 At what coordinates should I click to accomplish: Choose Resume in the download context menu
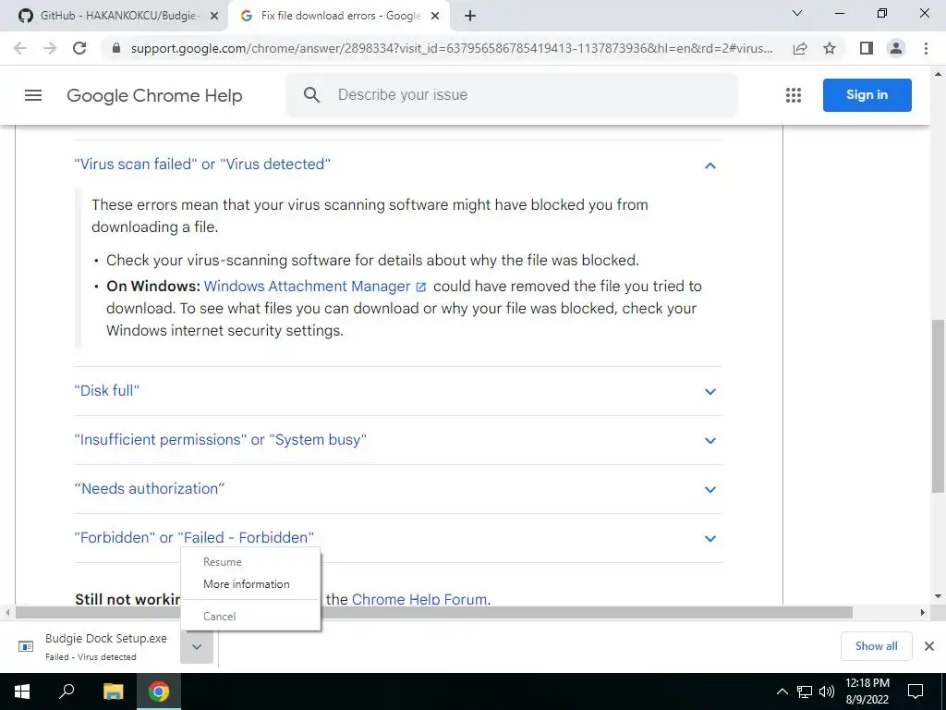point(250,561)
